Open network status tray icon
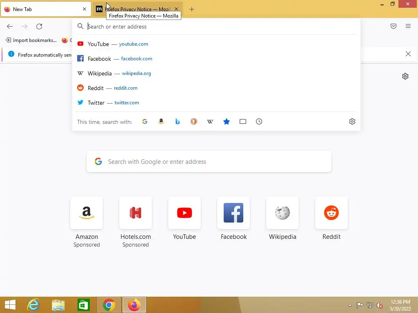The width and height of the screenshot is (418, 313). coord(369,305)
